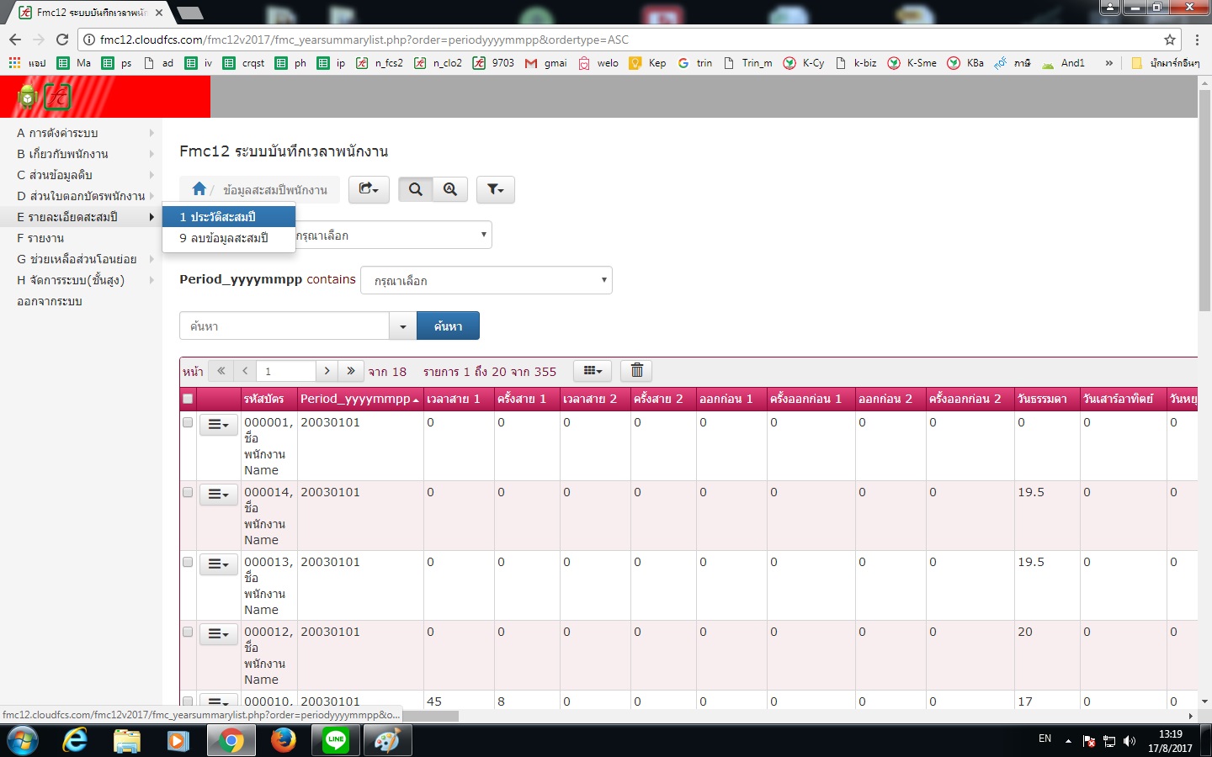
Task: Open row 000013 actions menu button
Action: coord(219,564)
